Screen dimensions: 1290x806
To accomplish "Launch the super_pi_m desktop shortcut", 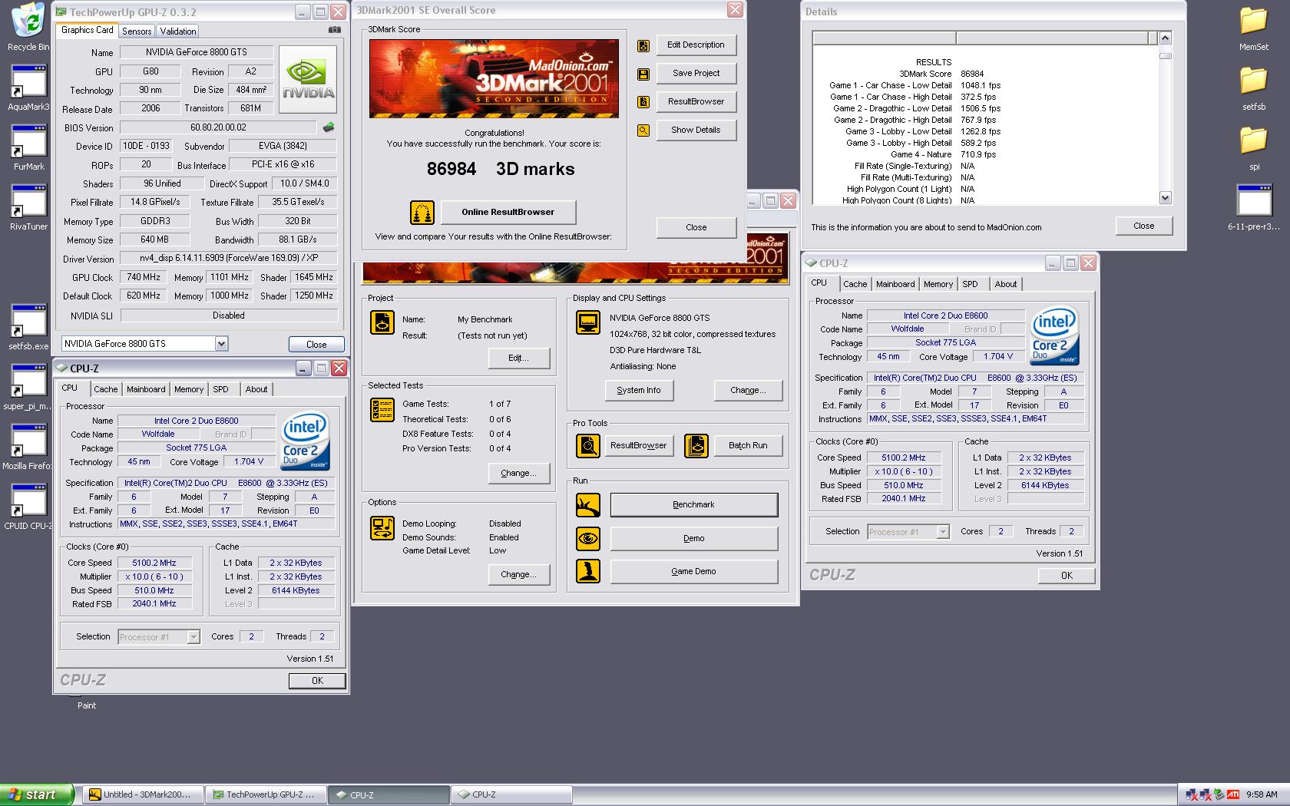I will click(28, 385).
